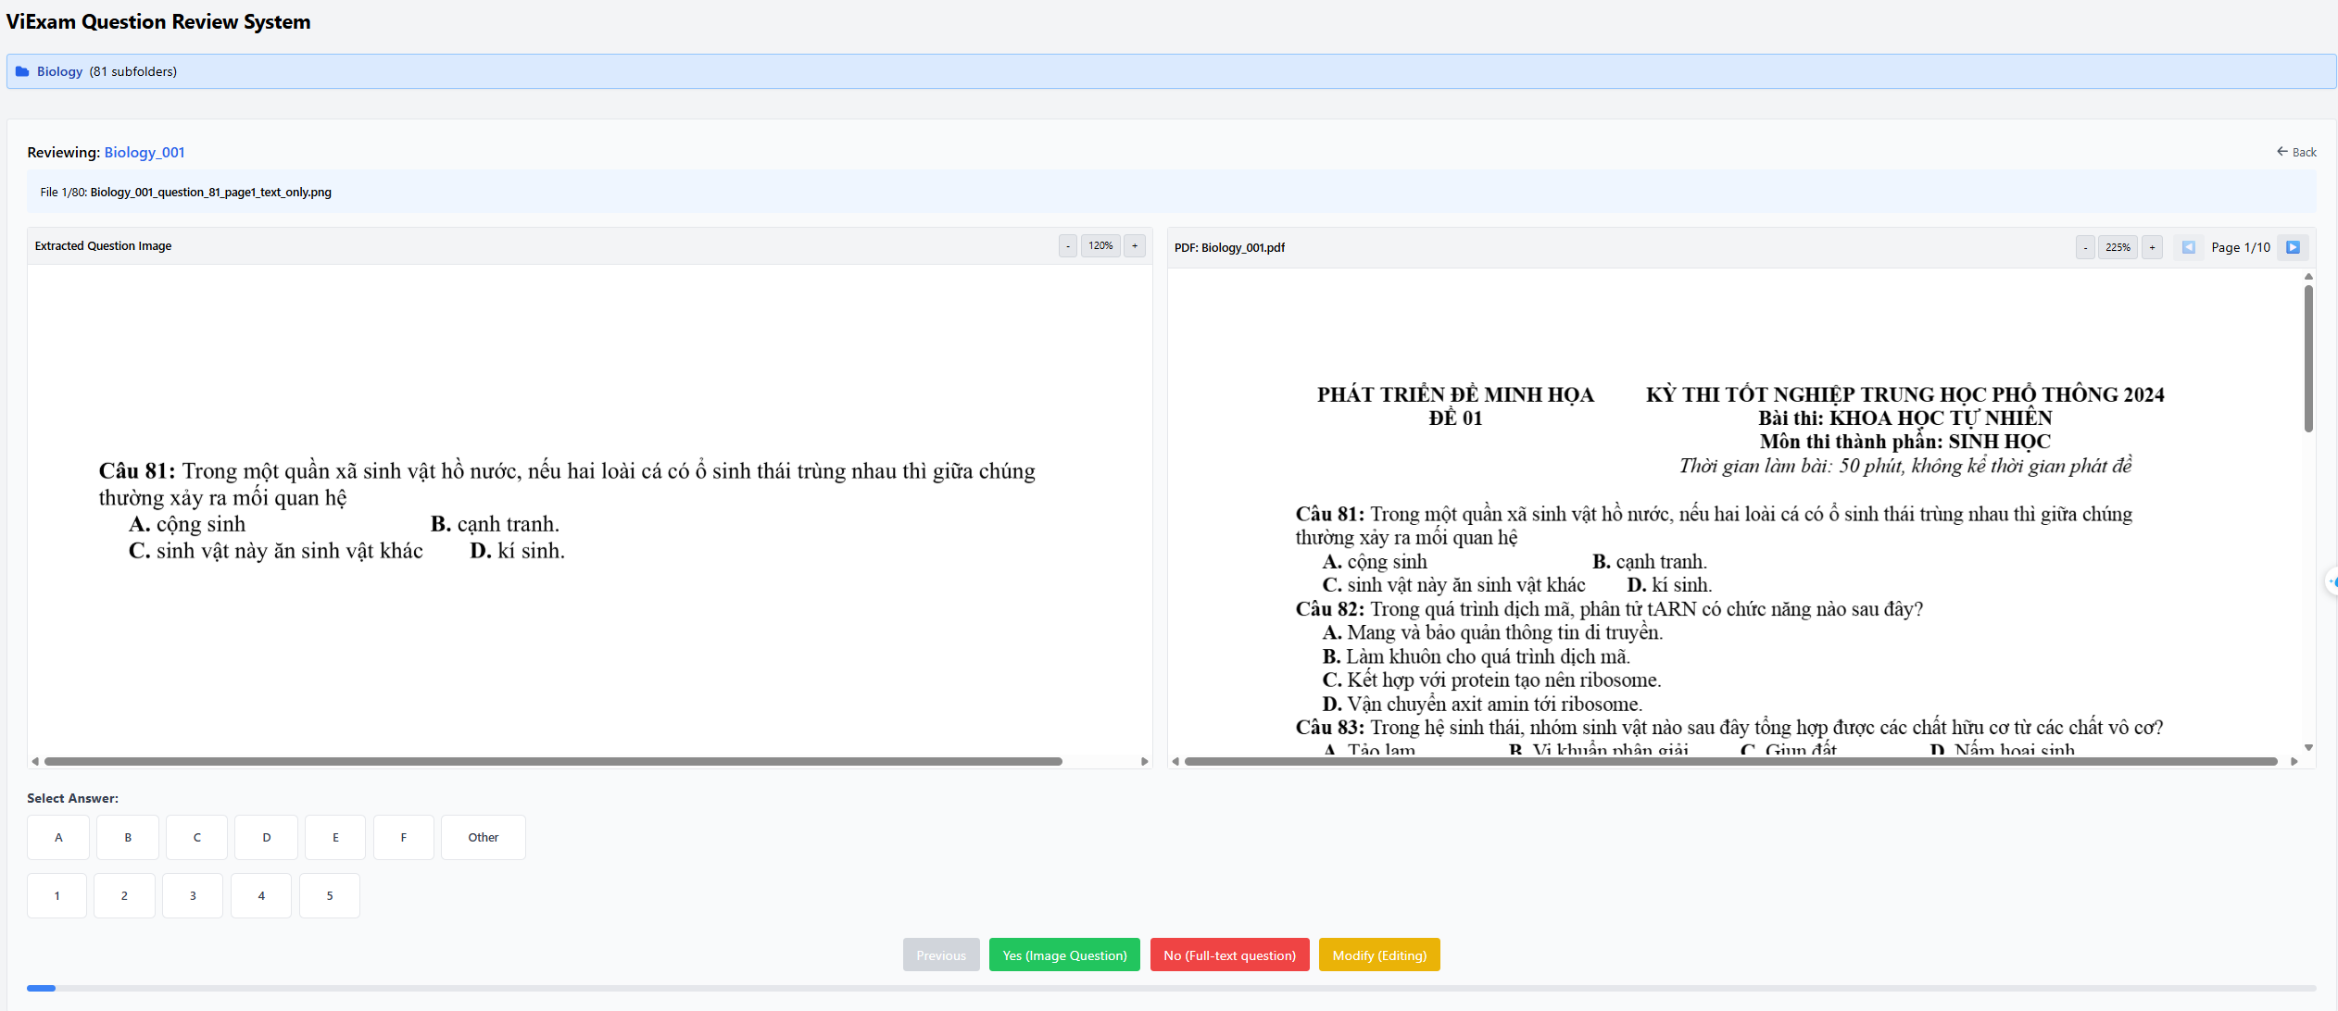This screenshot has height=1011, width=2338.
Task: Zoom out extracted question image
Action: [x=1068, y=245]
